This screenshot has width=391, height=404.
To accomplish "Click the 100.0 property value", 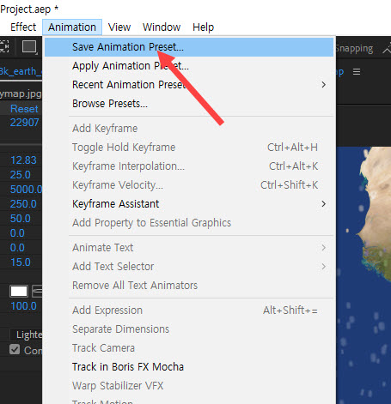I will (x=23, y=306).
